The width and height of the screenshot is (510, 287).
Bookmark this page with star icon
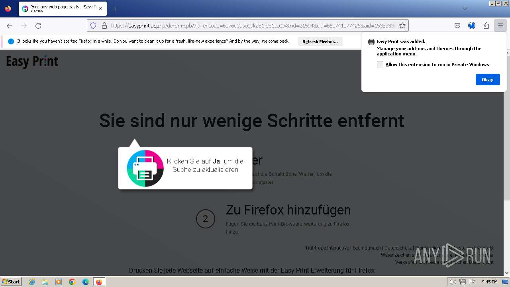(x=402, y=26)
